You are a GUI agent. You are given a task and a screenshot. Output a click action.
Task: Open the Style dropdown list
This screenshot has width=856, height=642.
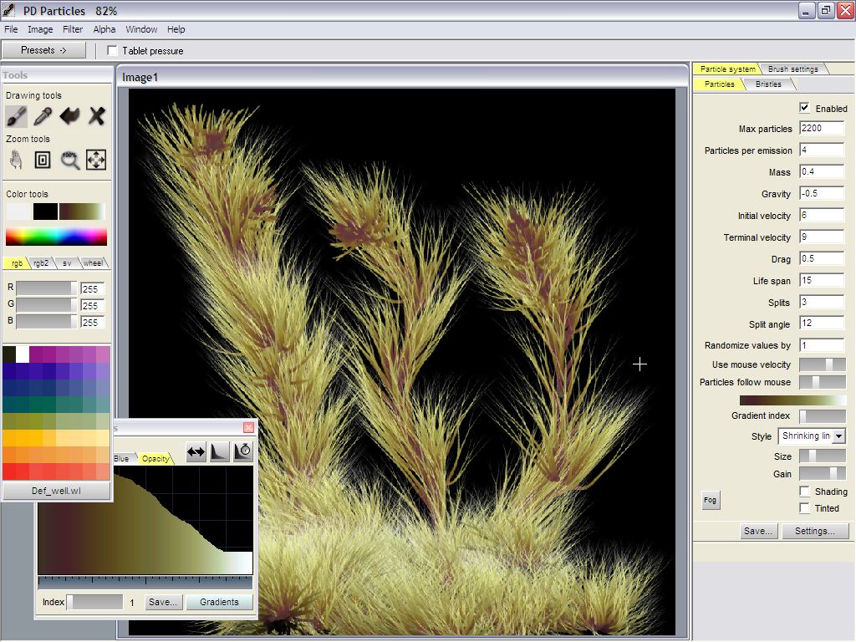tap(838, 436)
